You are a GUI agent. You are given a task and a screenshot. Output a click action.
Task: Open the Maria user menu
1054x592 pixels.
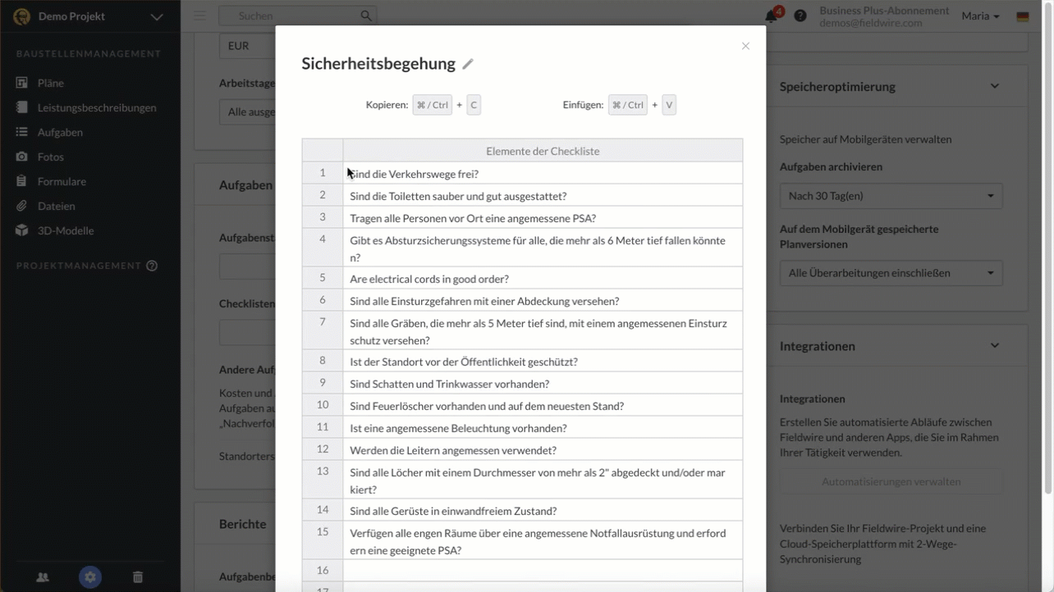pyautogui.click(x=980, y=16)
